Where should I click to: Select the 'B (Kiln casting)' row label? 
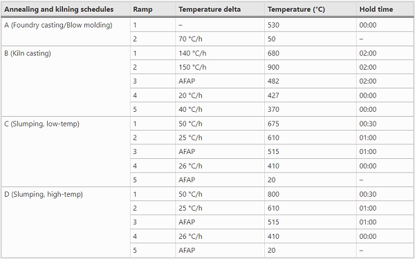coord(66,81)
